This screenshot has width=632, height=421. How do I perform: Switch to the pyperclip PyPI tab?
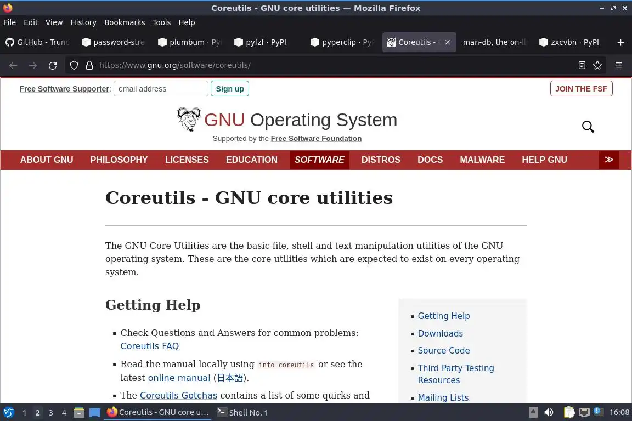point(342,42)
